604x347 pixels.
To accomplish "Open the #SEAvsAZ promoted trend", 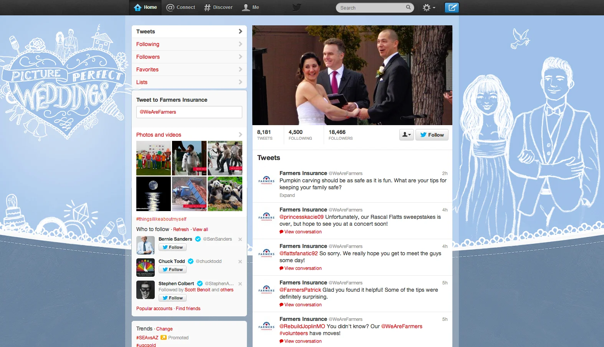I will (x=147, y=338).
